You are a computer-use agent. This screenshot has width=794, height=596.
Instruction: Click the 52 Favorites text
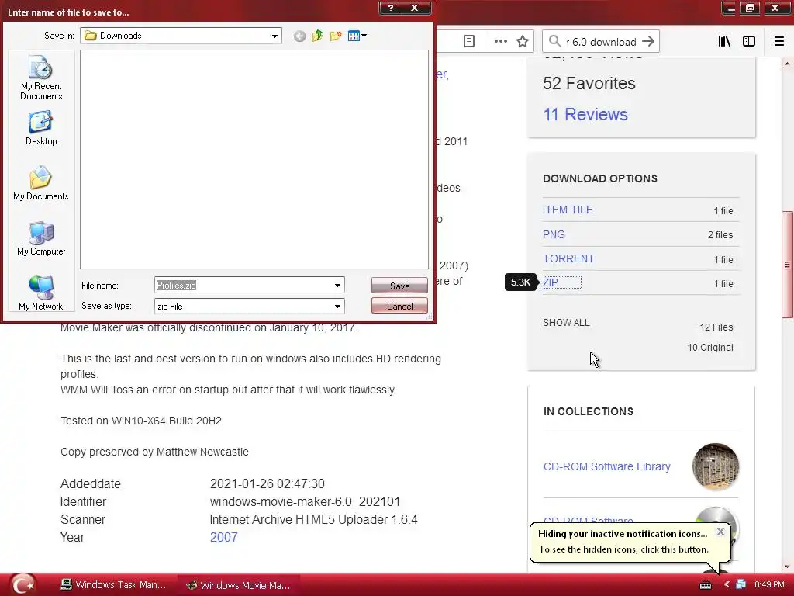[589, 84]
